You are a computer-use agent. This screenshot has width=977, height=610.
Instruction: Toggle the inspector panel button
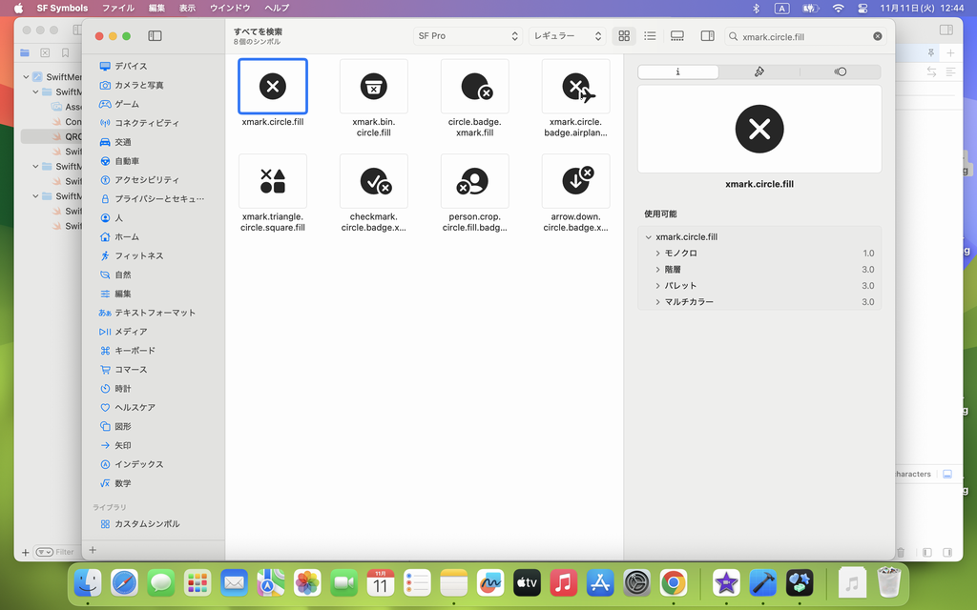click(x=707, y=36)
